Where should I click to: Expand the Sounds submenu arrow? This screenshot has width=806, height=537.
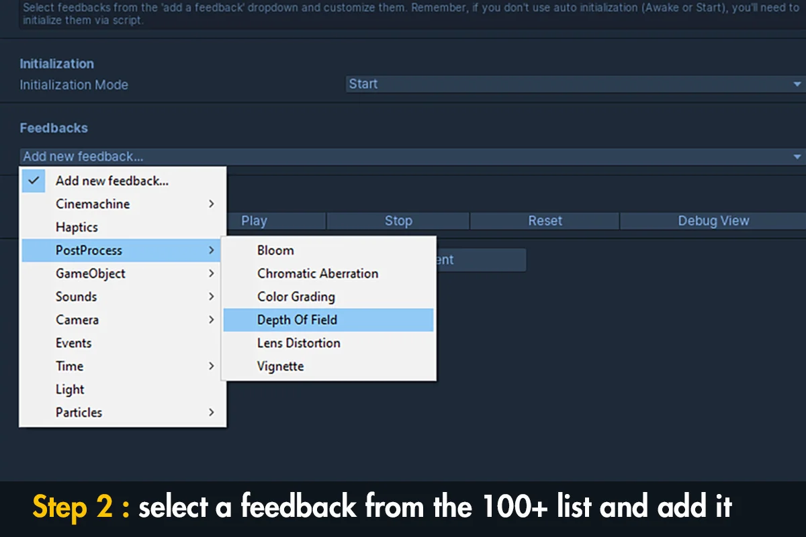tap(211, 297)
